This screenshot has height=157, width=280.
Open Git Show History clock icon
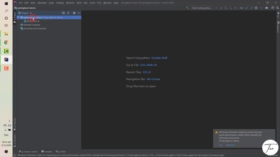256,8
